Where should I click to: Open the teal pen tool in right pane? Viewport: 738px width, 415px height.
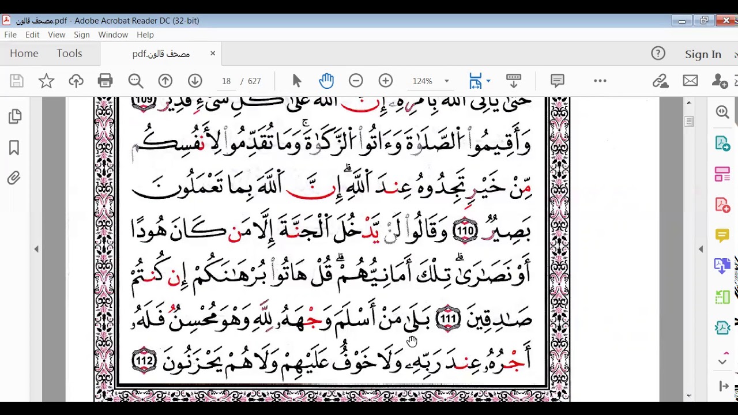[x=722, y=328]
